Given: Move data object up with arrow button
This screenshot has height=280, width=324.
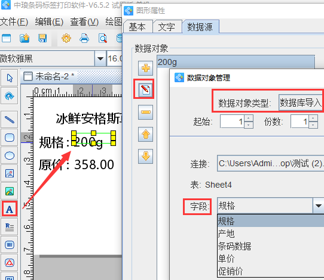Looking at the screenshot, I should tap(146, 134).
